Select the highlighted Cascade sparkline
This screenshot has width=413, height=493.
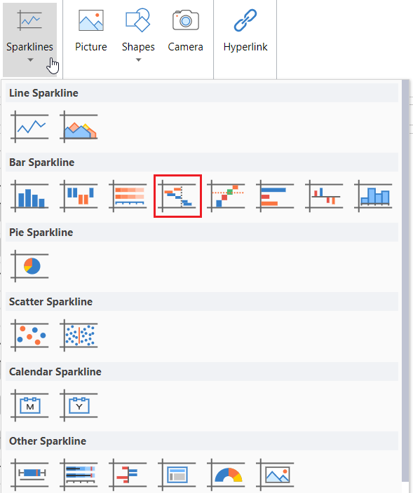[x=177, y=196]
